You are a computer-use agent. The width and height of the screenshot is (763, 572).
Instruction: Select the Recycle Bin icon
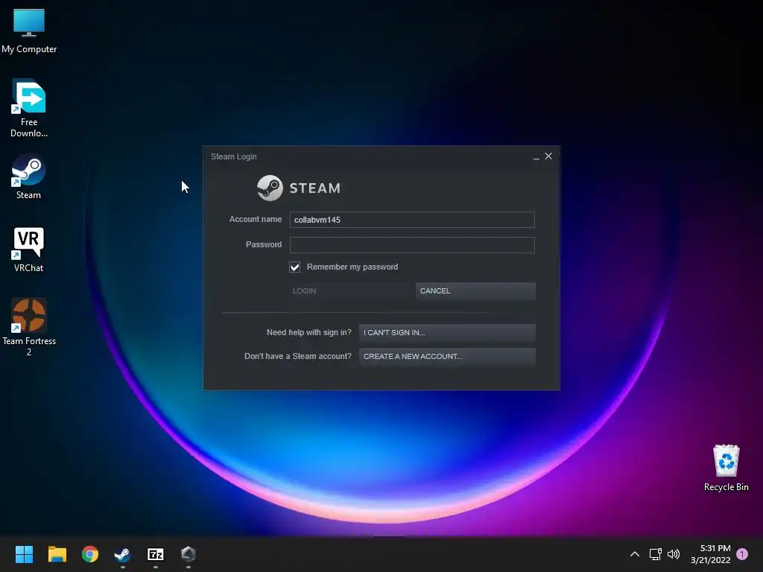(726, 468)
